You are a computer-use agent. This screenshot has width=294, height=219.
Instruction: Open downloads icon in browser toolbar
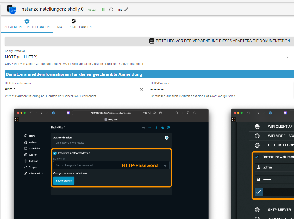click(195, 113)
